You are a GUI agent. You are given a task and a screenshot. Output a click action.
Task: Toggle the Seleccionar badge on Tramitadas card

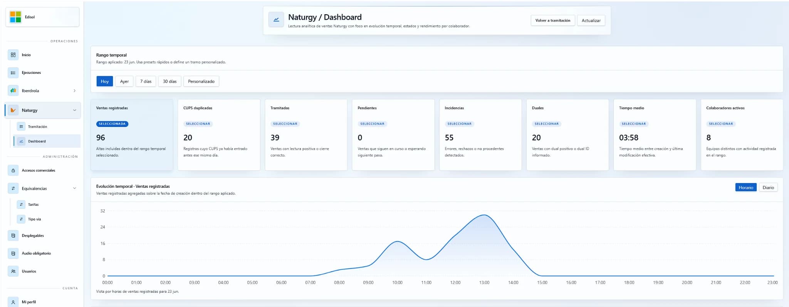tap(285, 124)
